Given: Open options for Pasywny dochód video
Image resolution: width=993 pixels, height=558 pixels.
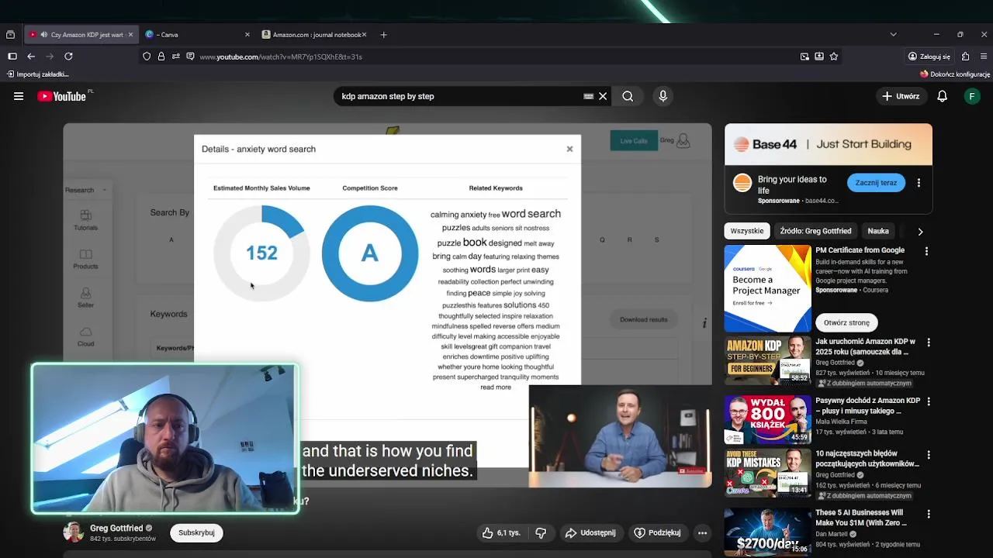Looking at the screenshot, I should pos(928,402).
